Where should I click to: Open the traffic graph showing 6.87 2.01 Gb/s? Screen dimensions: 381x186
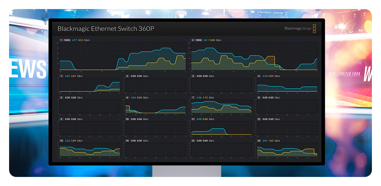90,85
